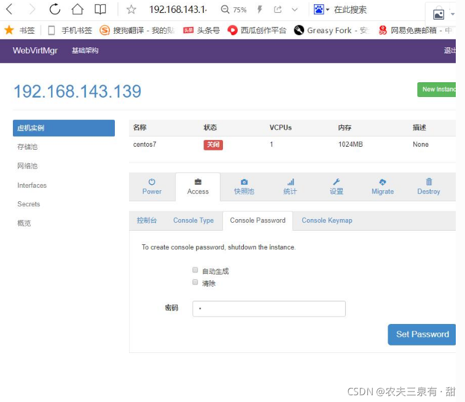Click the New Instance green button
This screenshot has width=465, height=402.
click(x=436, y=90)
